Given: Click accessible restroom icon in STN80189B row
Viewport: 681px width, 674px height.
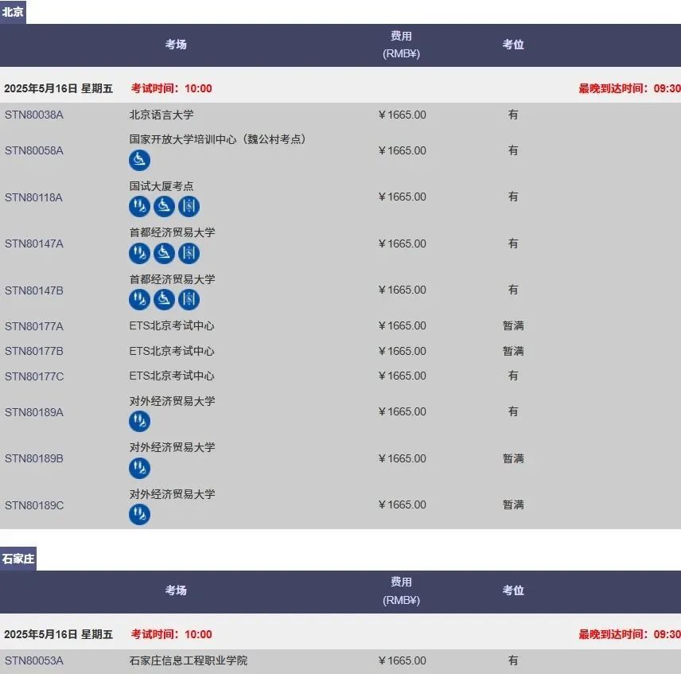Looking at the screenshot, I should tap(139, 468).
